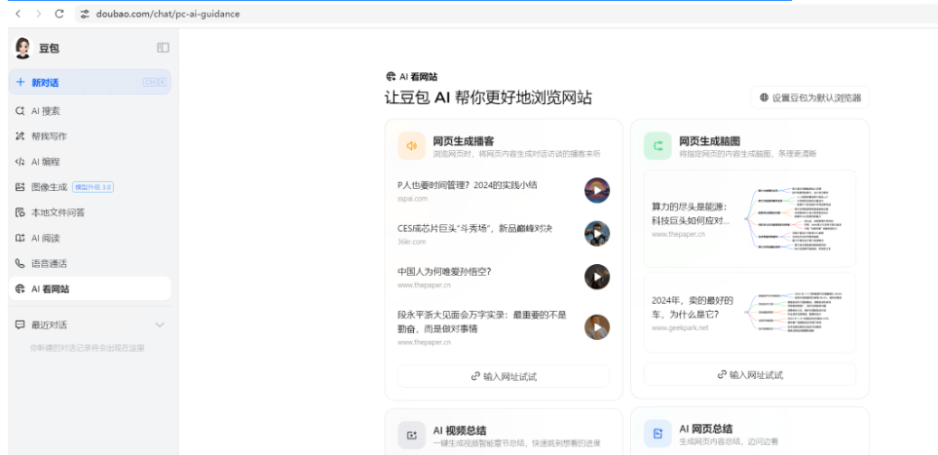Image resolution: width=938 pixels, height=455 pixels.
Task: Click the Ctrl K shortcut badge
Action: point(154,83)
